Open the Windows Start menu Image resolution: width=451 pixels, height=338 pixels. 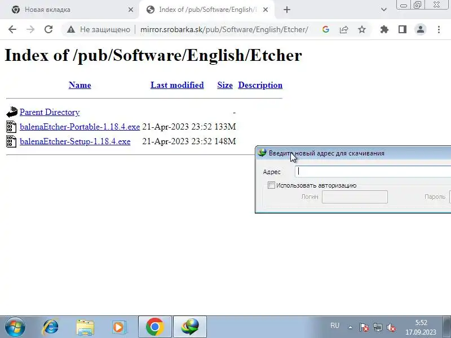(x=15, y=327)
